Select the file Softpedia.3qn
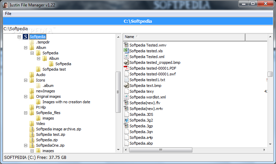The height and width of the screenshot is (164, 276). [141, 132]
